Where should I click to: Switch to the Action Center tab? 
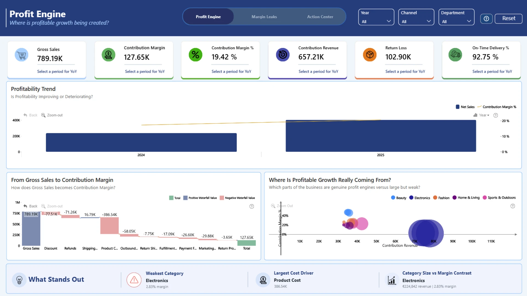(x=320, y=17)
